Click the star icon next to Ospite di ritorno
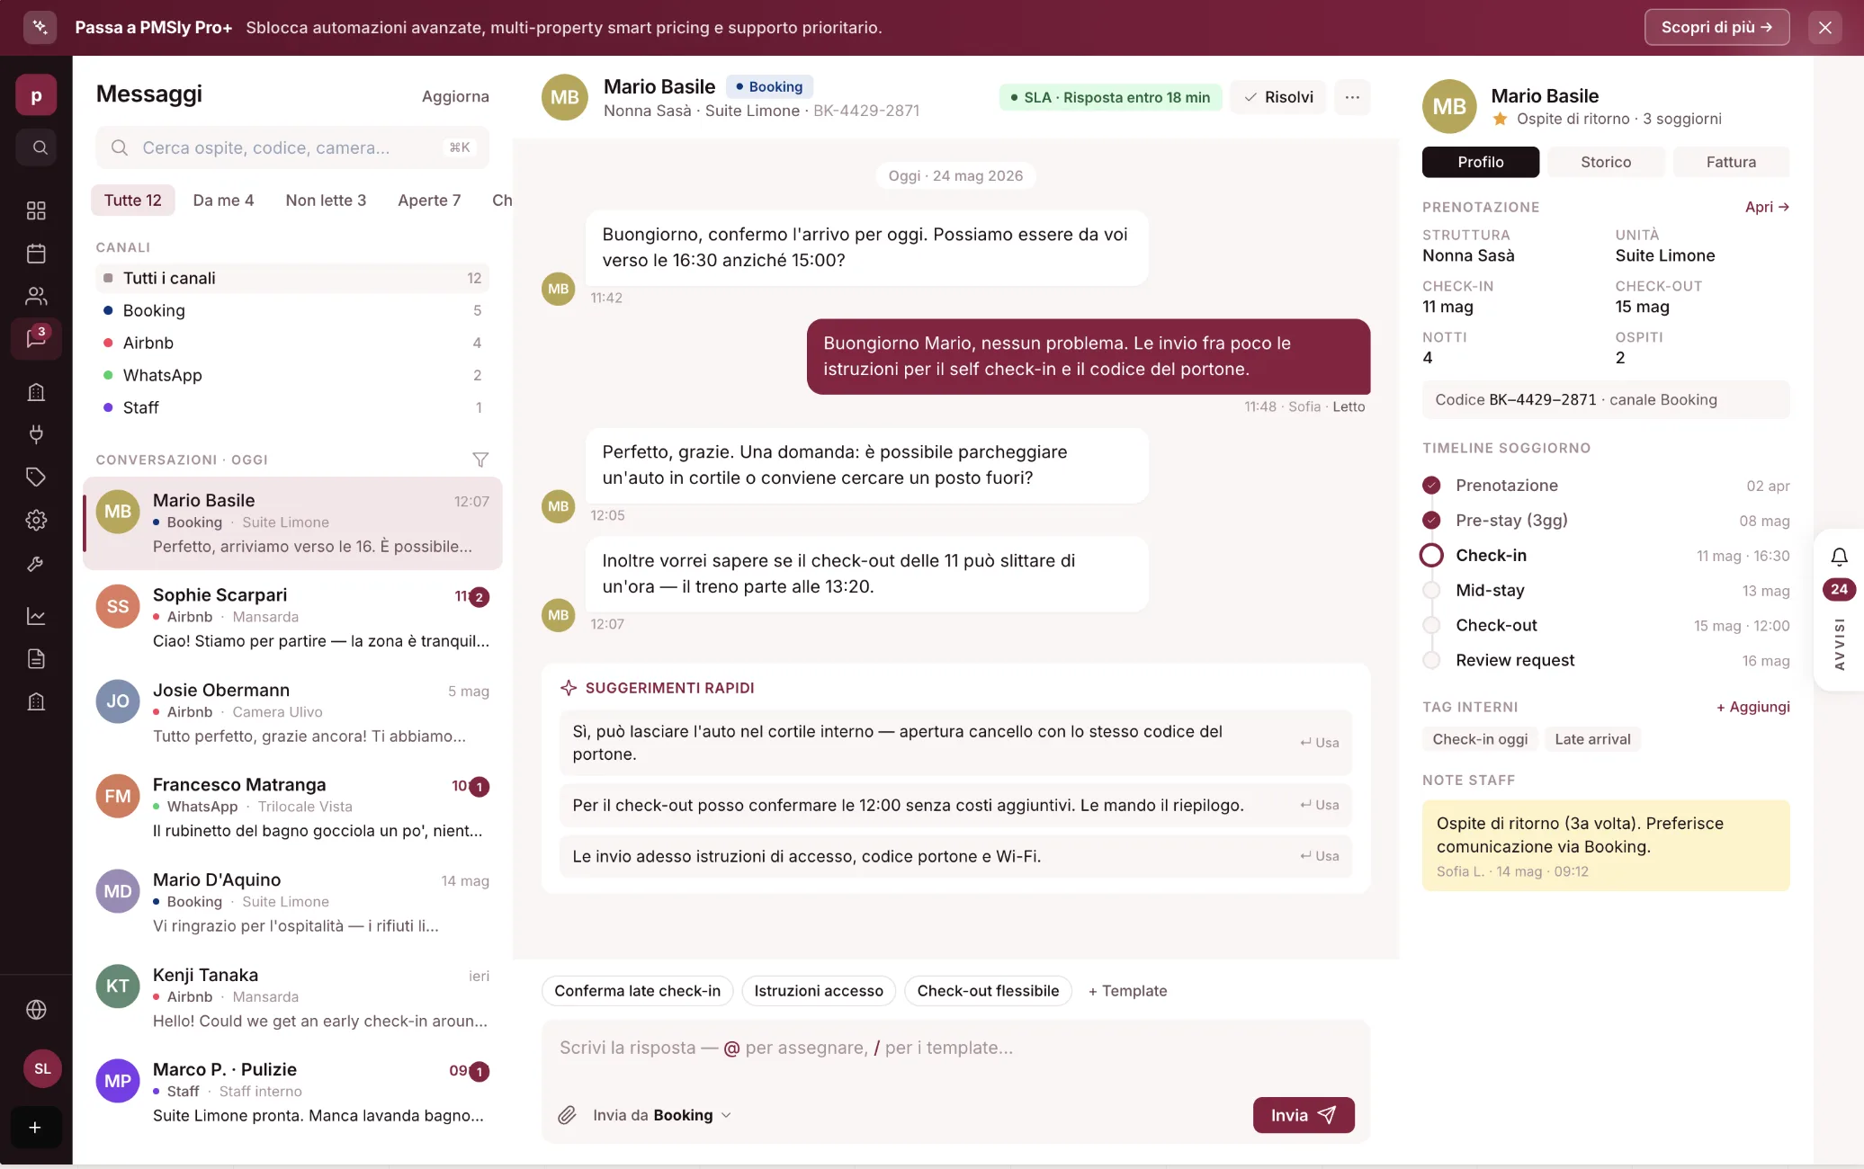Image resolution: width=1864 pixels, height=1169 pixels. [x=1500, y=119]
